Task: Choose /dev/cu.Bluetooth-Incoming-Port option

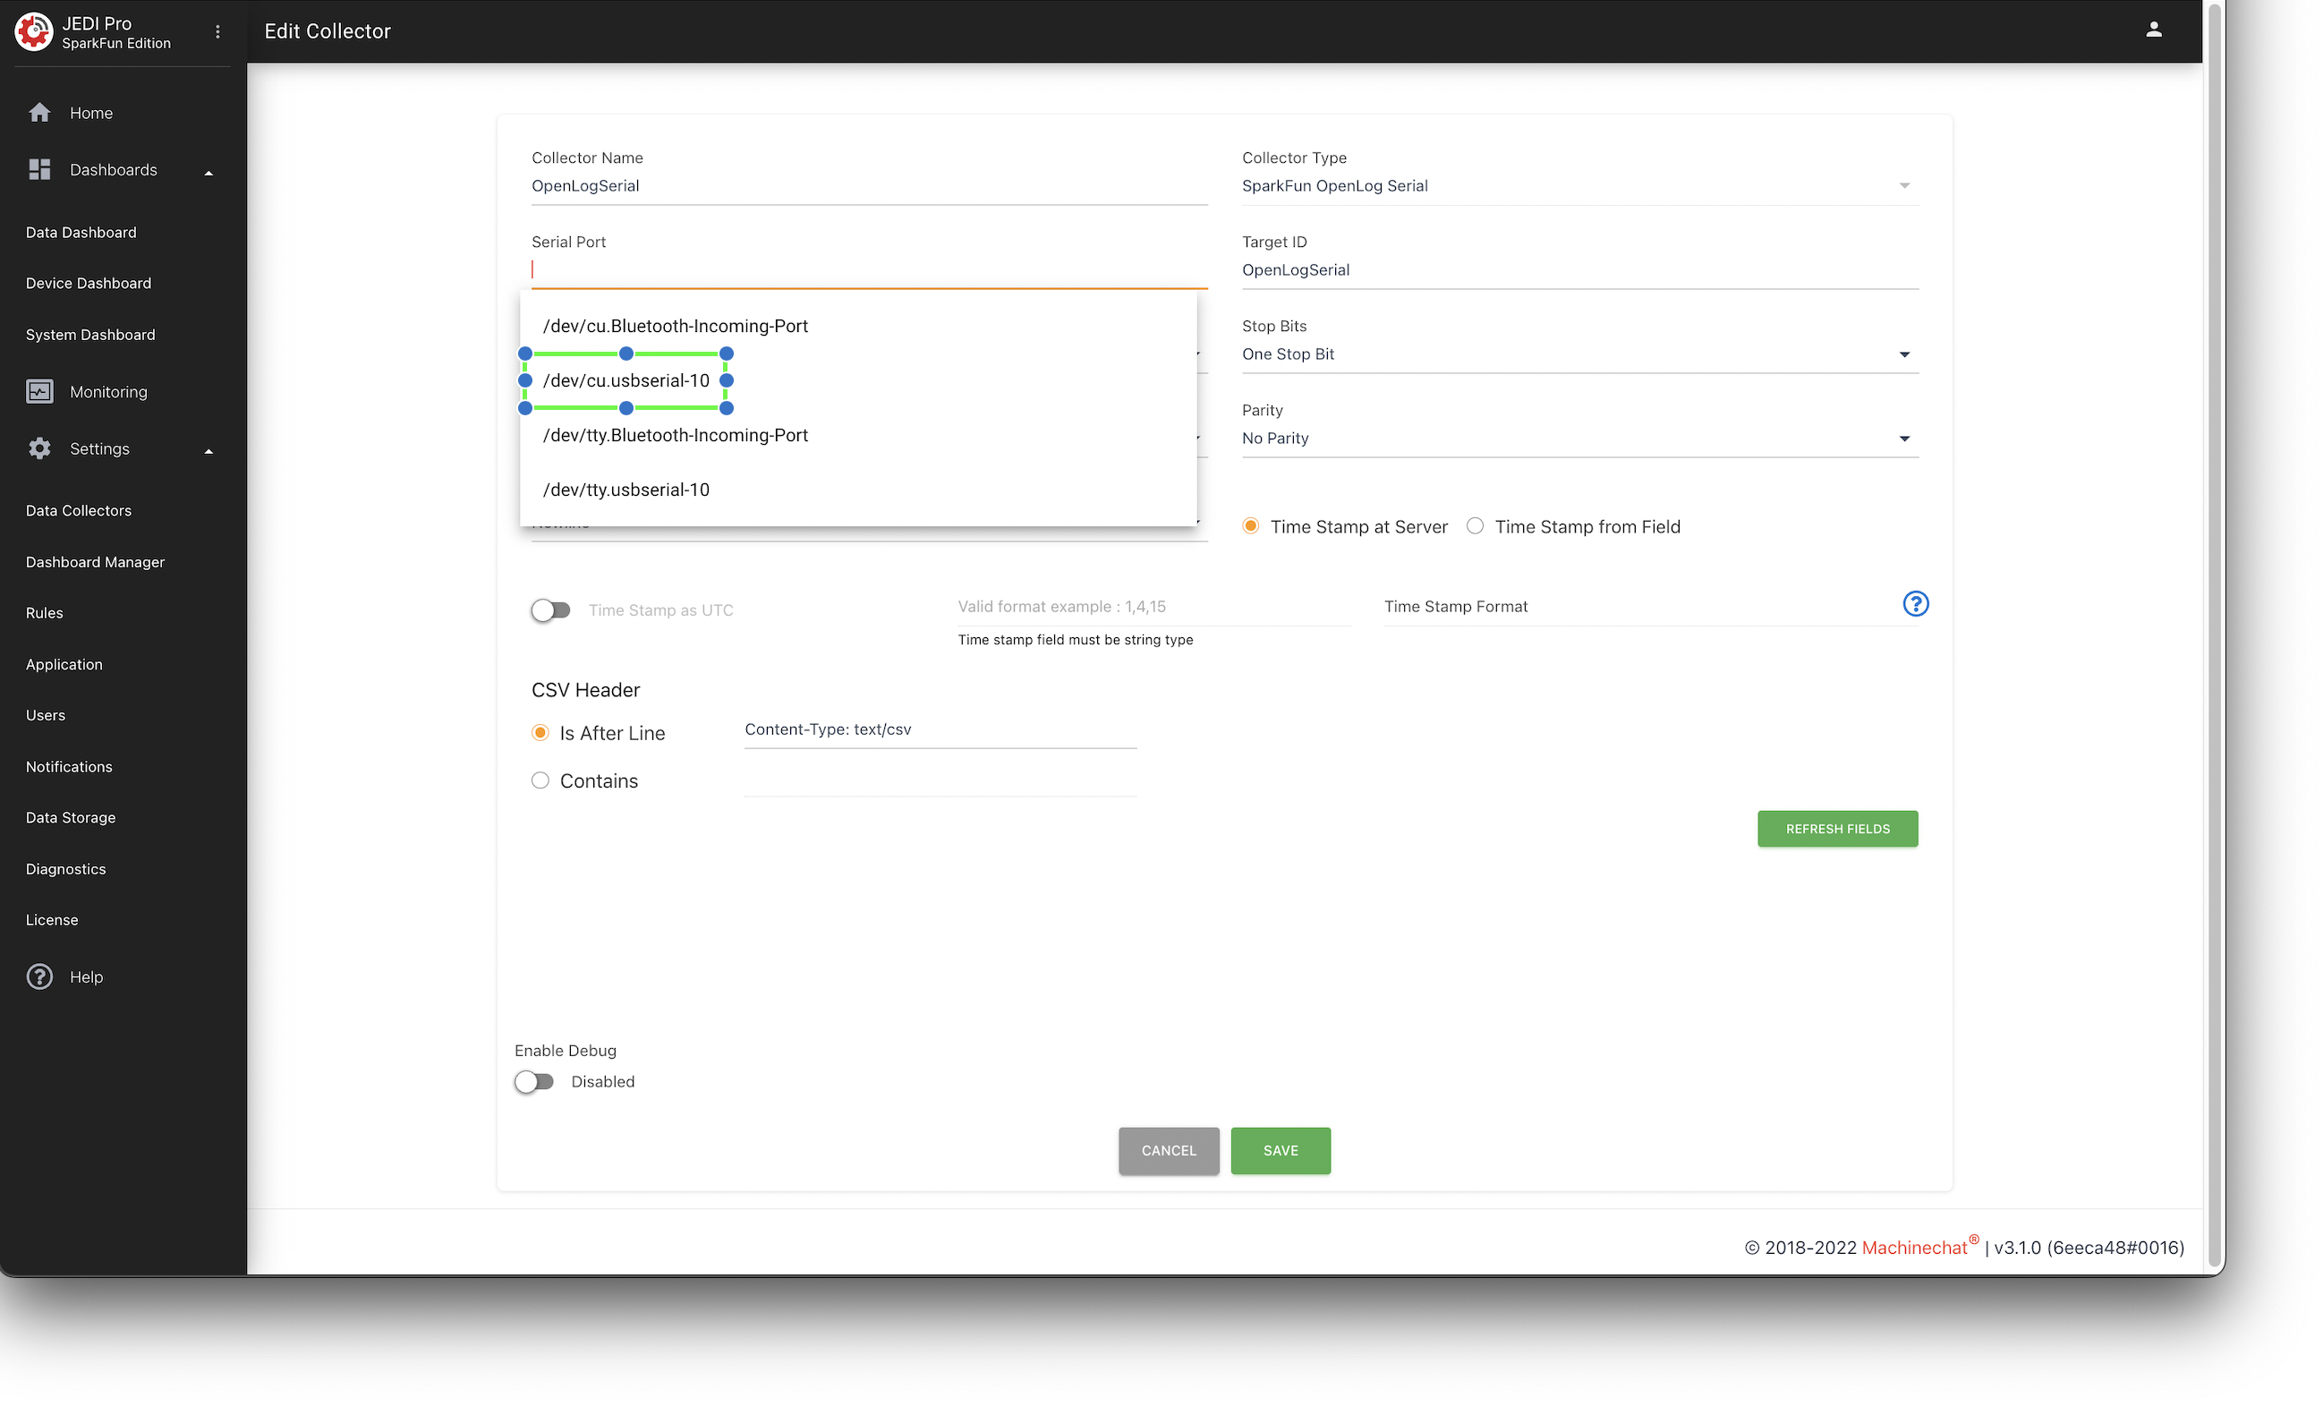Action: point(858,327)
